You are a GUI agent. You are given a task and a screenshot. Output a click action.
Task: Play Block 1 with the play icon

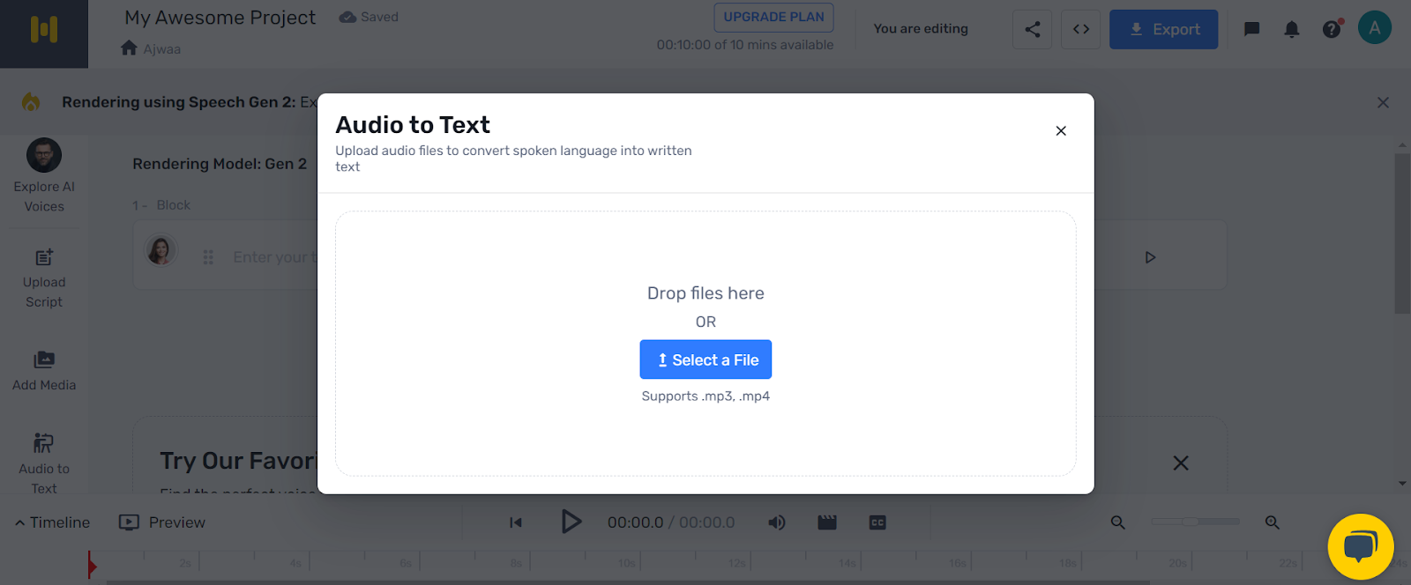coord(1150,257)
